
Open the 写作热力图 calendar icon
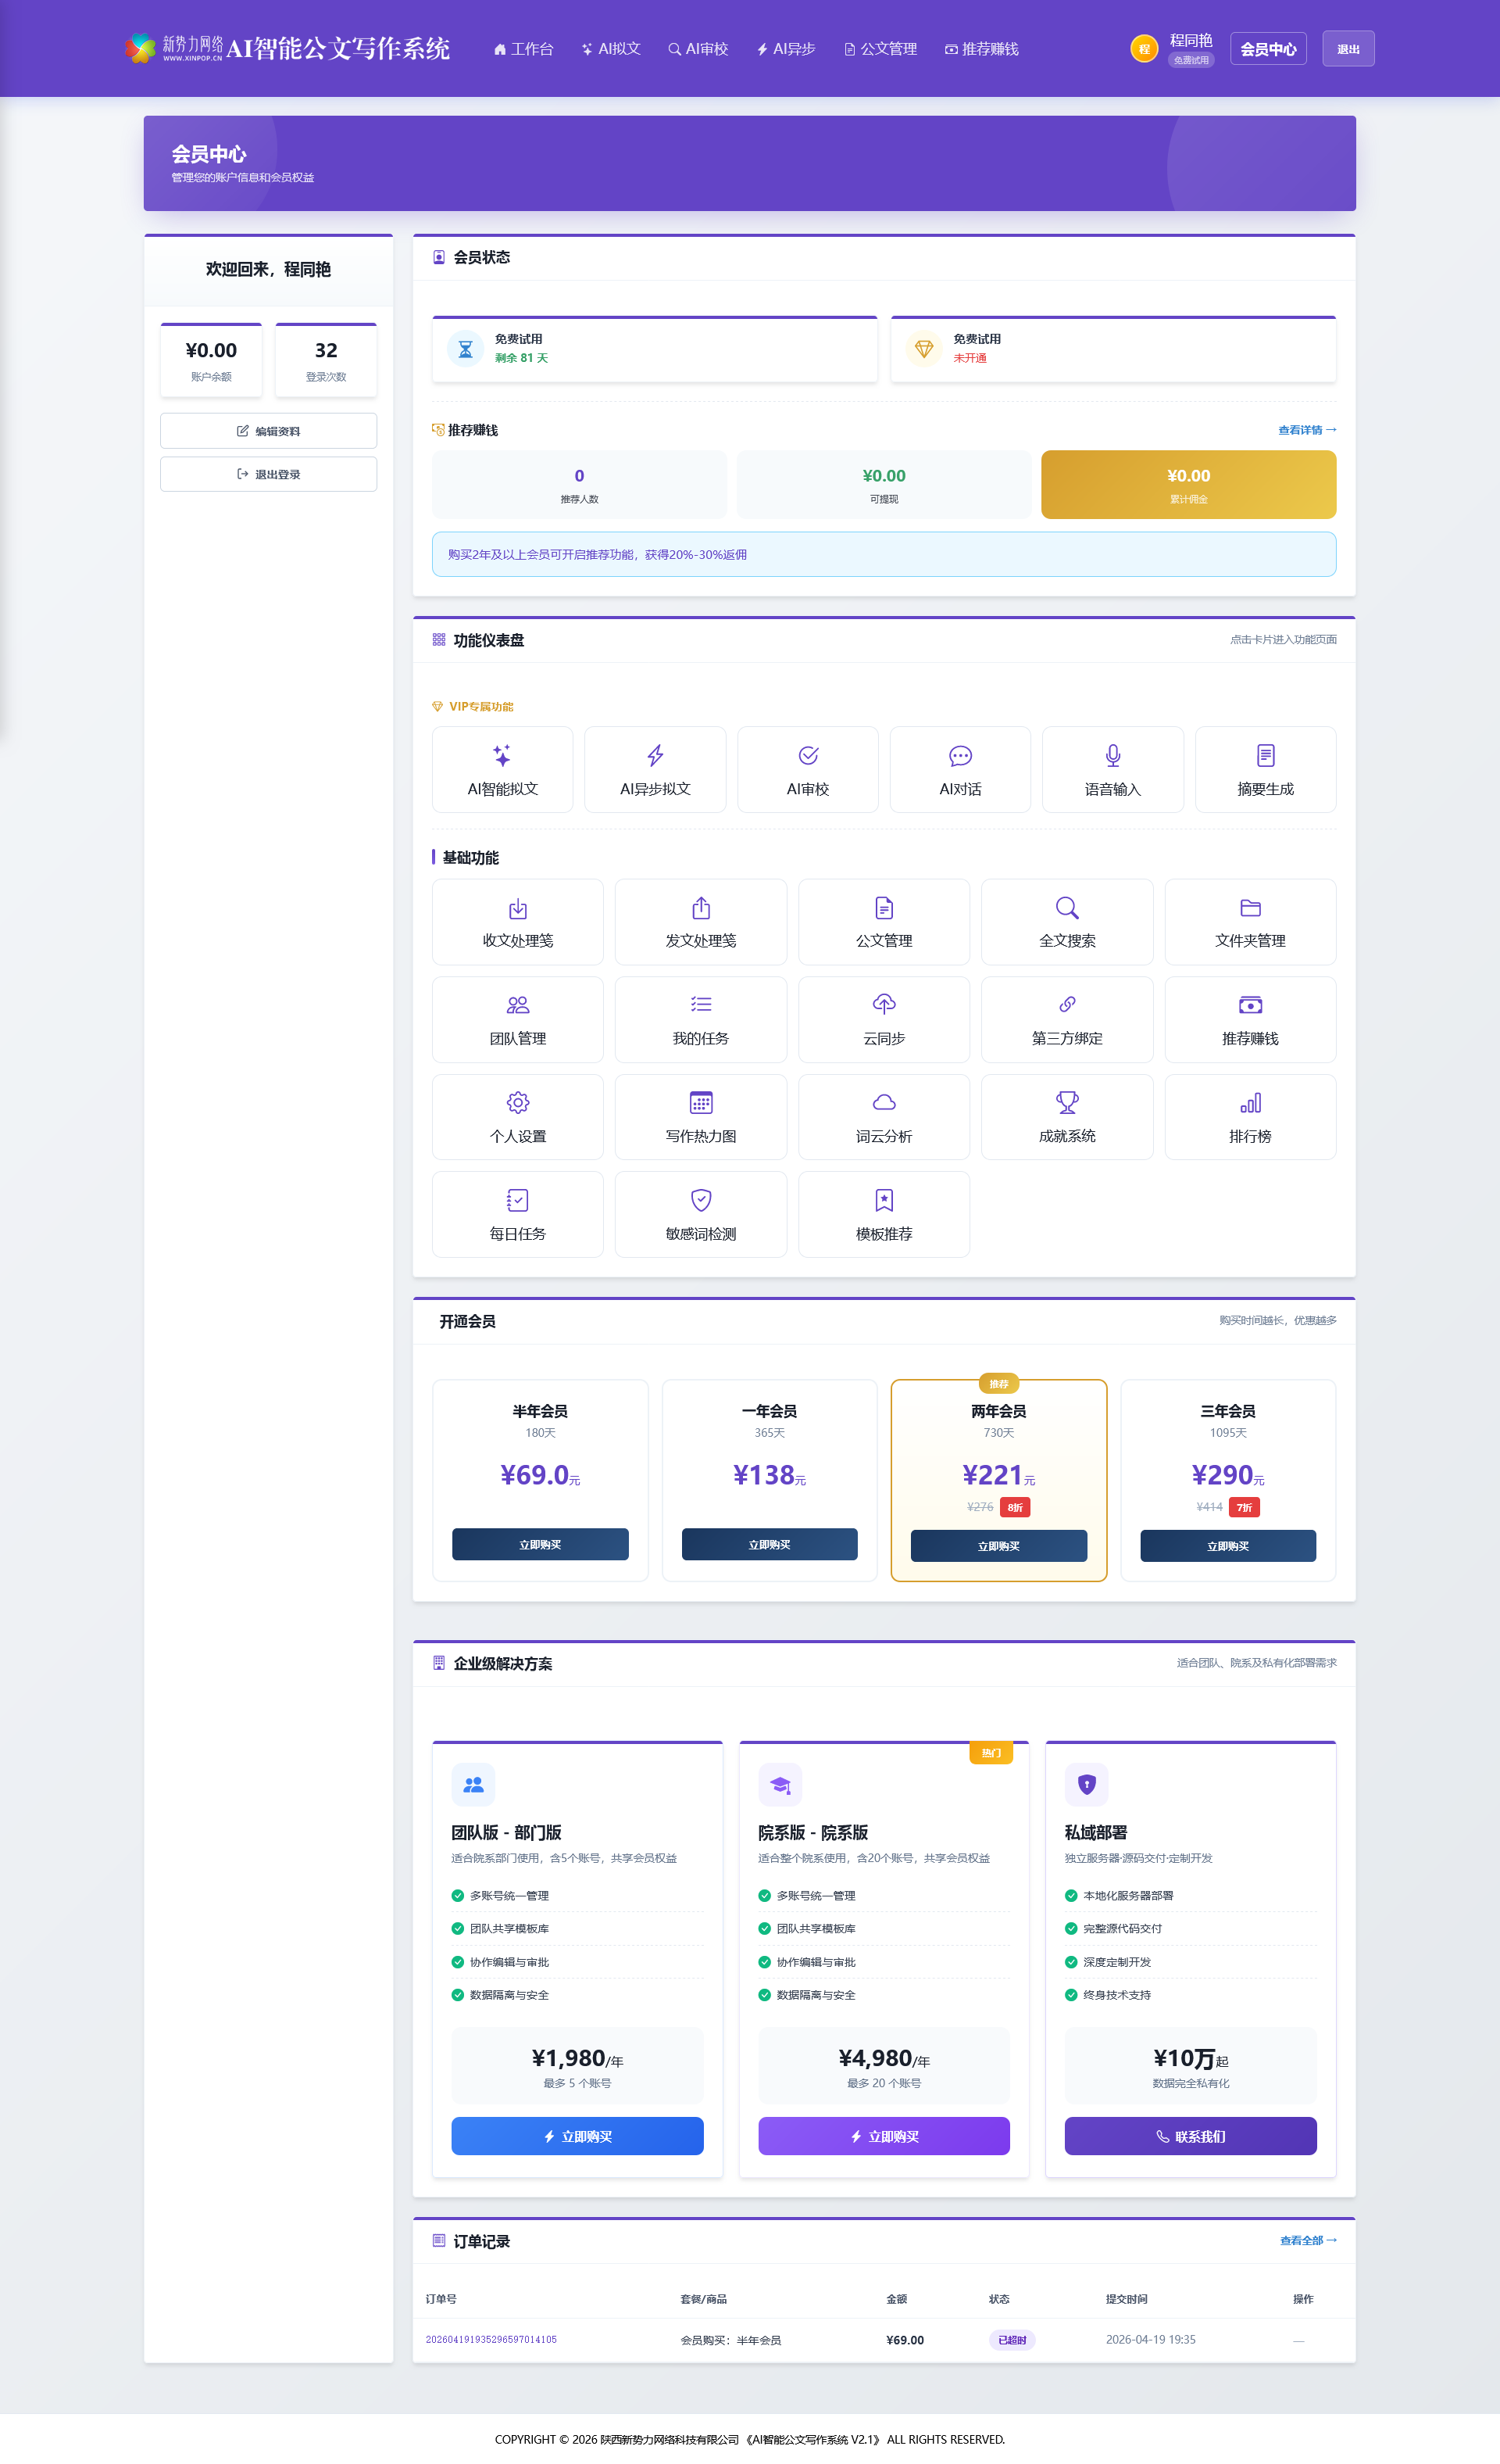[701, 1102]
